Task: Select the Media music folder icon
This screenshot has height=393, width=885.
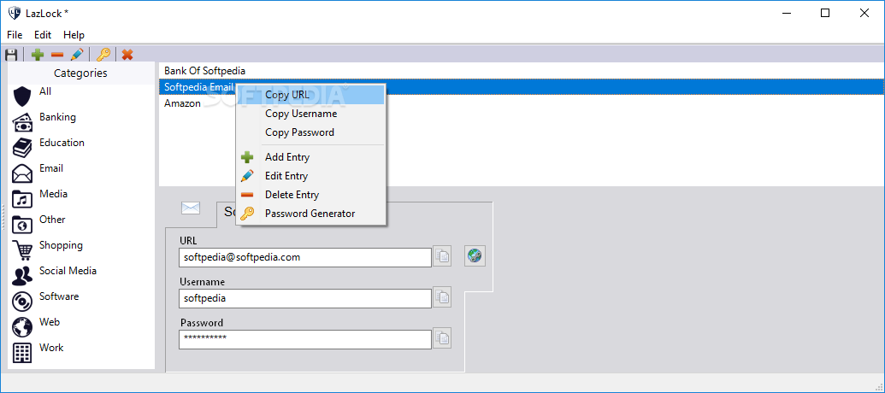Action: 22,199
